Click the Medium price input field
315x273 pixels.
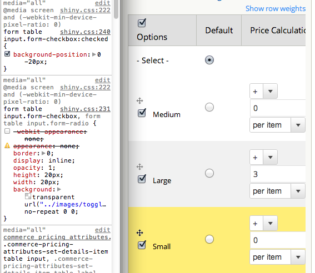point(278,108)
